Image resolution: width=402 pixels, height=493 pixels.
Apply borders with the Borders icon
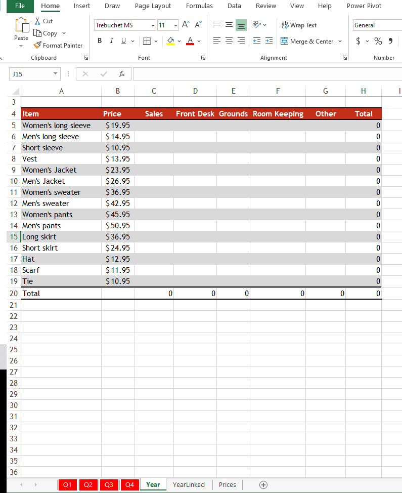point(147,41)
